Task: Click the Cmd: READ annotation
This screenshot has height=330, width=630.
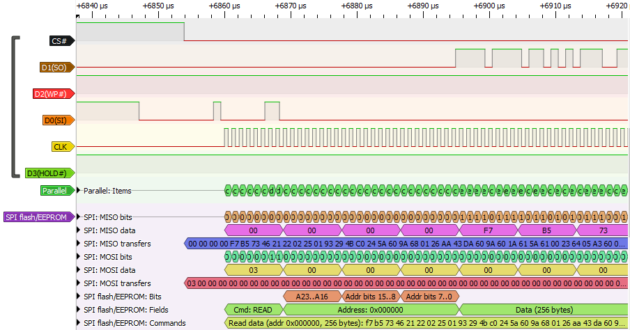Action: (254, 310)
